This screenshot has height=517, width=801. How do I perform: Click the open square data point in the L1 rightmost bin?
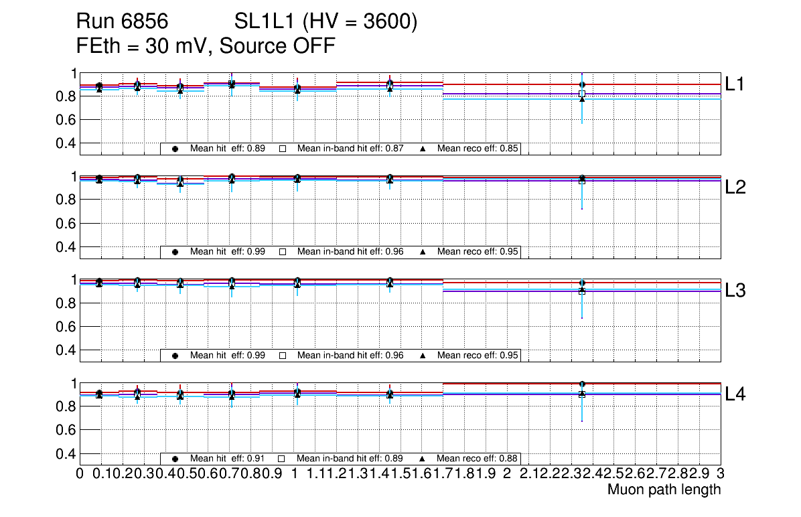[x=582, y=94]
